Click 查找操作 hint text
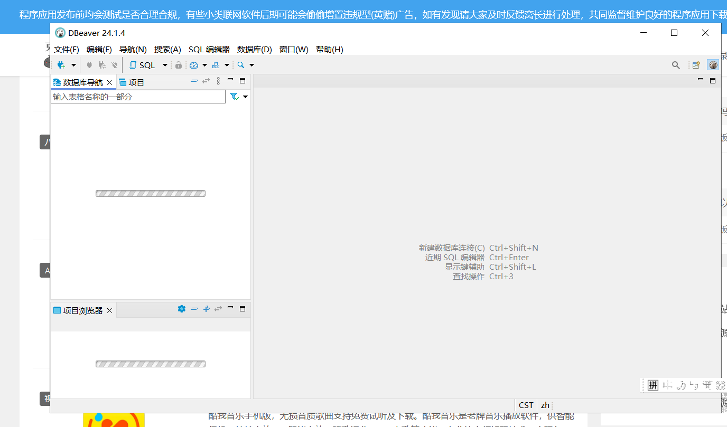The image size is (727, 427). point(469,276)
